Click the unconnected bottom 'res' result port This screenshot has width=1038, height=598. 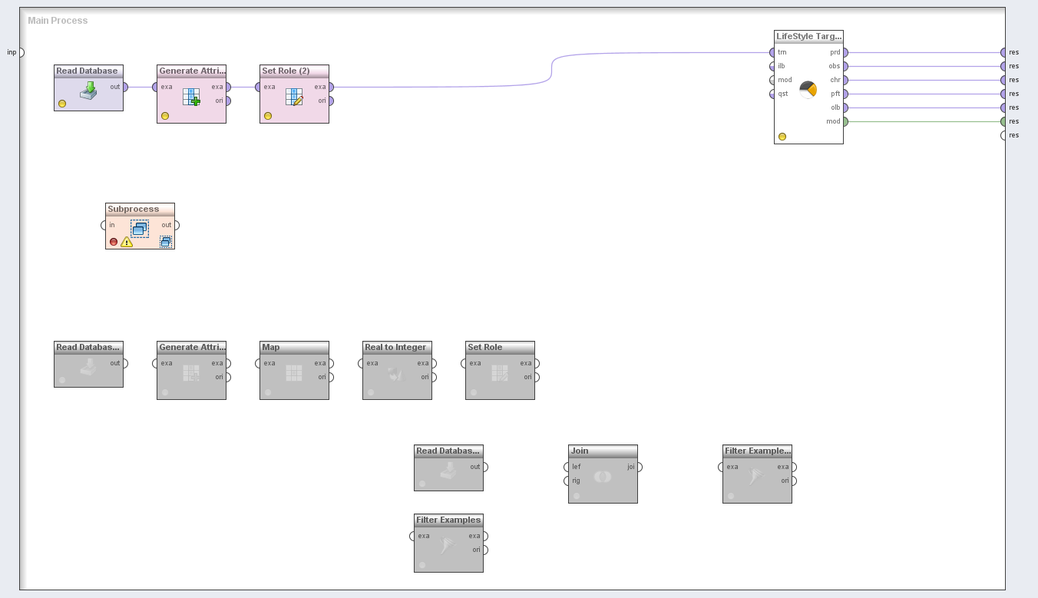(1003, 135)
